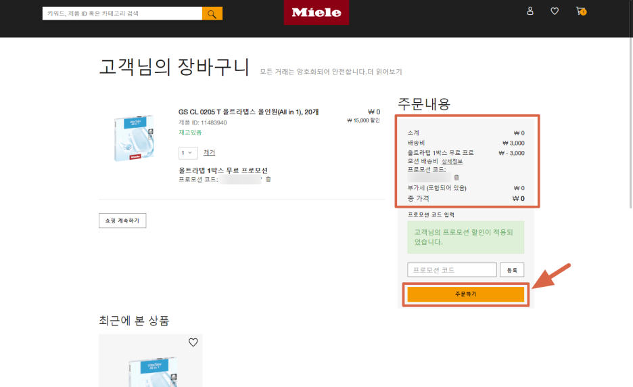Focus the 프로모션 코드 input field
Viewport: 633px width, 387px height.
point(452,270)
